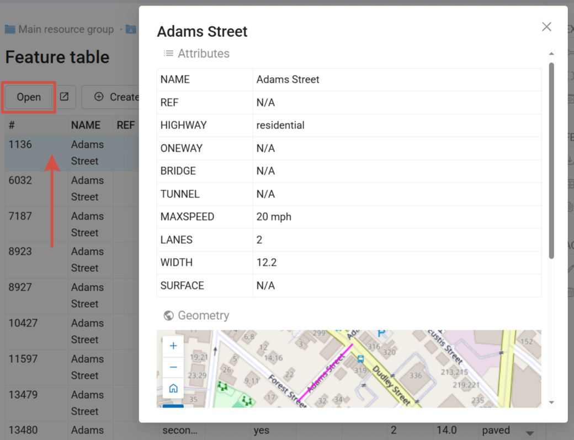Image resolution: width=574 pixels, height=440 pixels.
Task: Click the globe icon next to Geometry
Action: point(169,315)
